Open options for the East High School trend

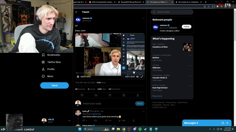[190, 86]
